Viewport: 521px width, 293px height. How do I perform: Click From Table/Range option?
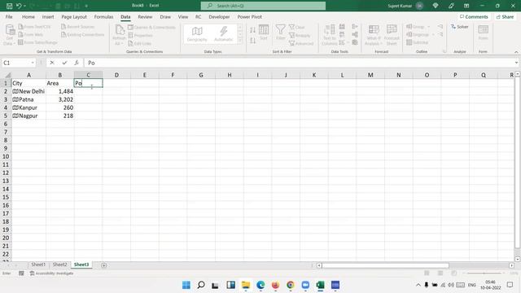37,42
